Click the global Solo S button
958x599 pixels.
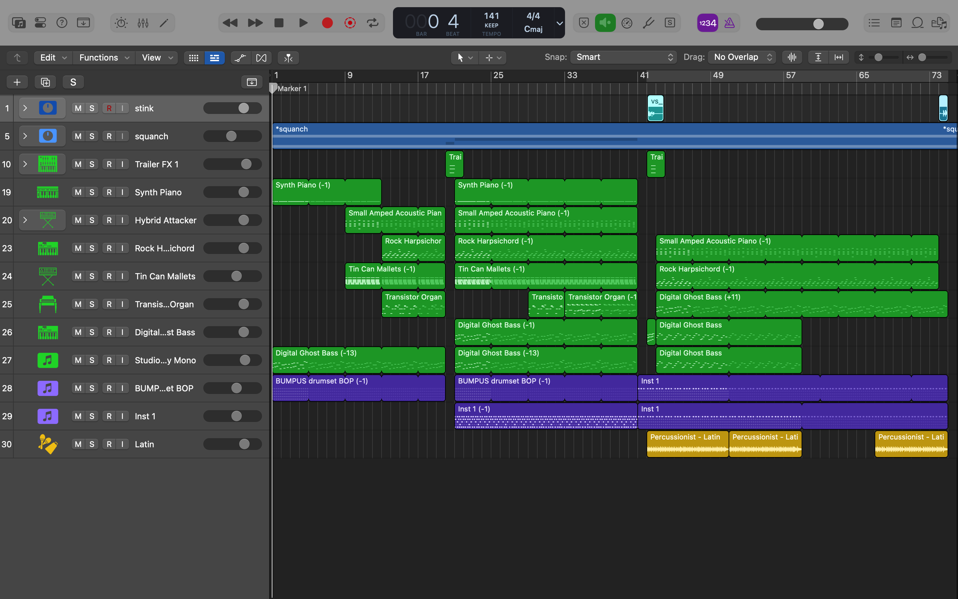73,82
